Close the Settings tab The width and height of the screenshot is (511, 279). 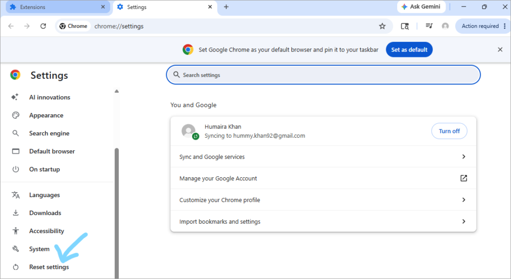click(210, 7)
